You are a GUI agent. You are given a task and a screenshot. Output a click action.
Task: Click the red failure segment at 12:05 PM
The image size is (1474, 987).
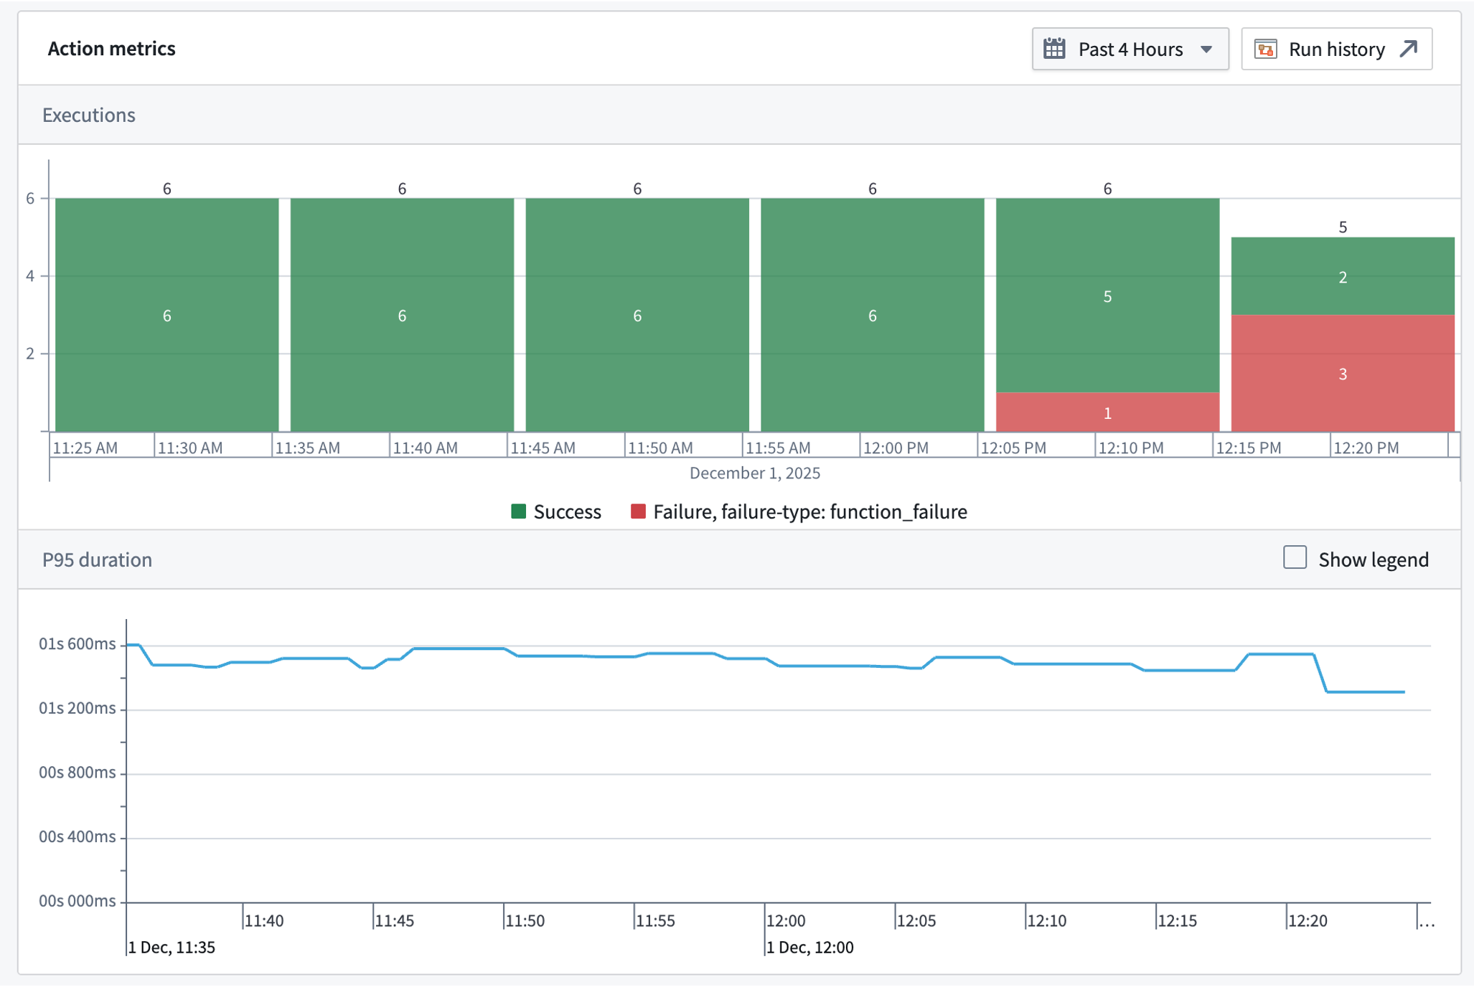click(1107, 412)
